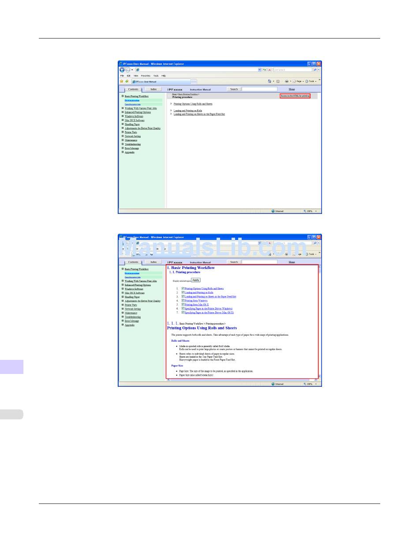Open the Tools command-bar dropdown in the first window

pos(311,81)
